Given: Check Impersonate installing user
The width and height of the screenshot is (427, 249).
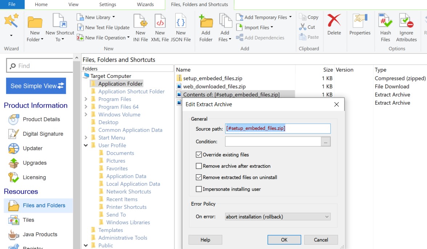Looking at the screenshot, I should coord(199,189).
